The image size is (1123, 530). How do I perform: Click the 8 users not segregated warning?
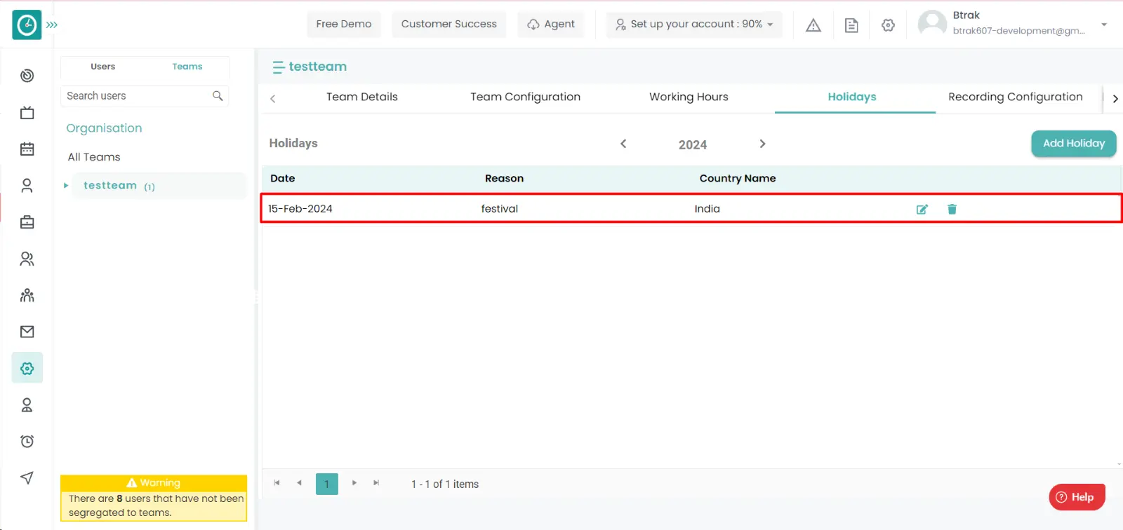click(154, 498)
